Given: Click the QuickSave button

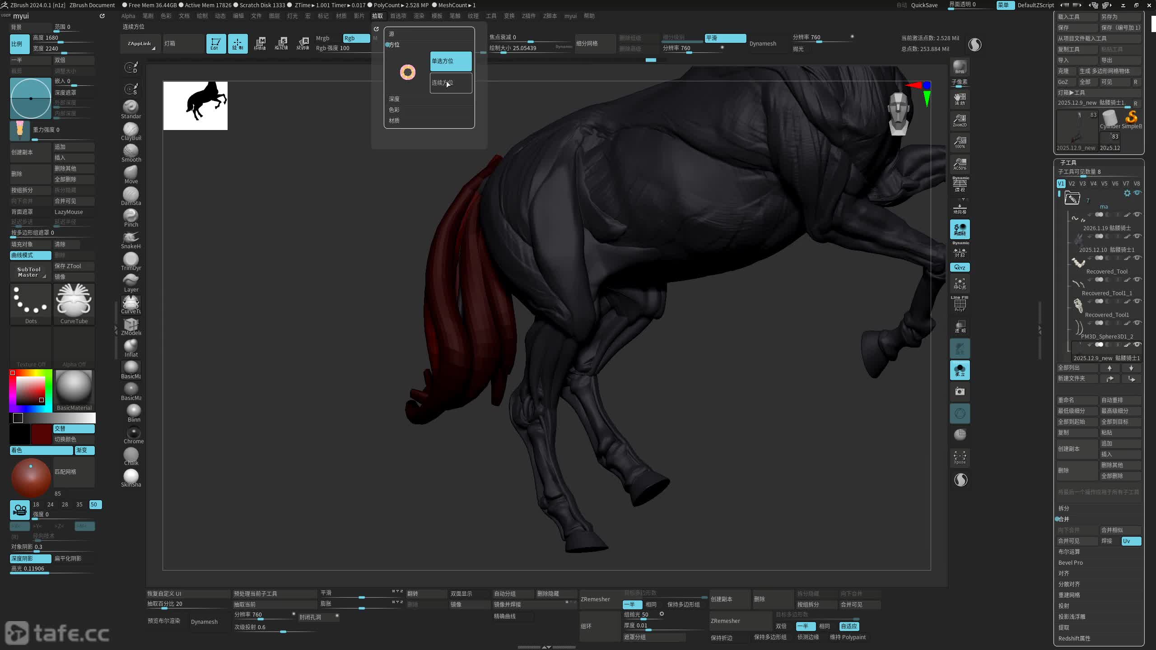Looking at the screenshot, I should pos(924,5).
